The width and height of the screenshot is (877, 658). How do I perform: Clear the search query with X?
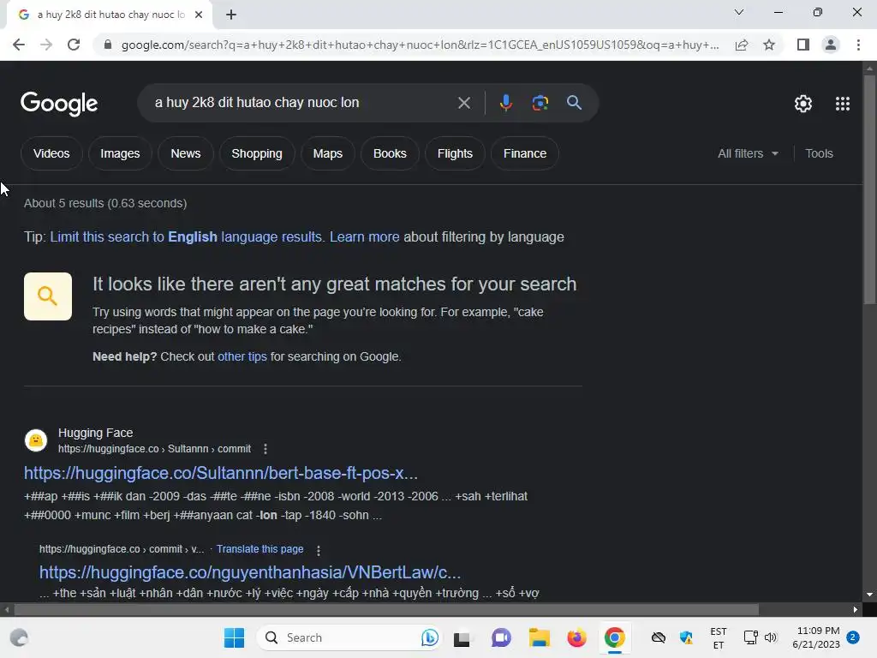[x=463, y=103]
